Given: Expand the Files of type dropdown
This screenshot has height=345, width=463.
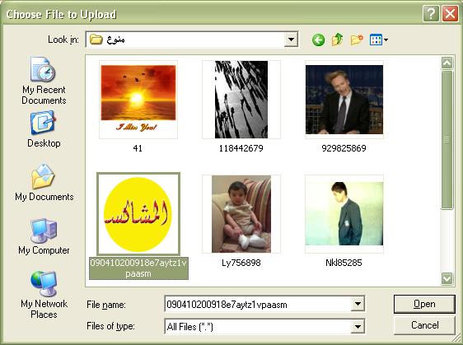Looking at the screenshot, I should point(358,327).
